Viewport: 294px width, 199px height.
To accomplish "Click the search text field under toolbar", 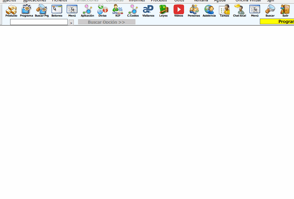I will pyautogui.click(x=39, y=22).
